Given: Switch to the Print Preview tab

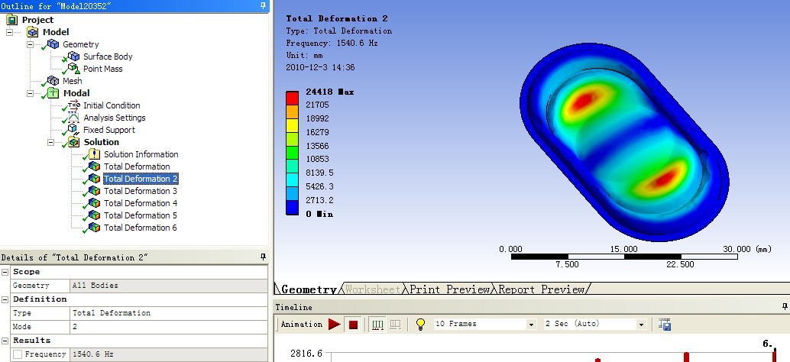Looking at the screenshot, I should (x=449, y=289).
